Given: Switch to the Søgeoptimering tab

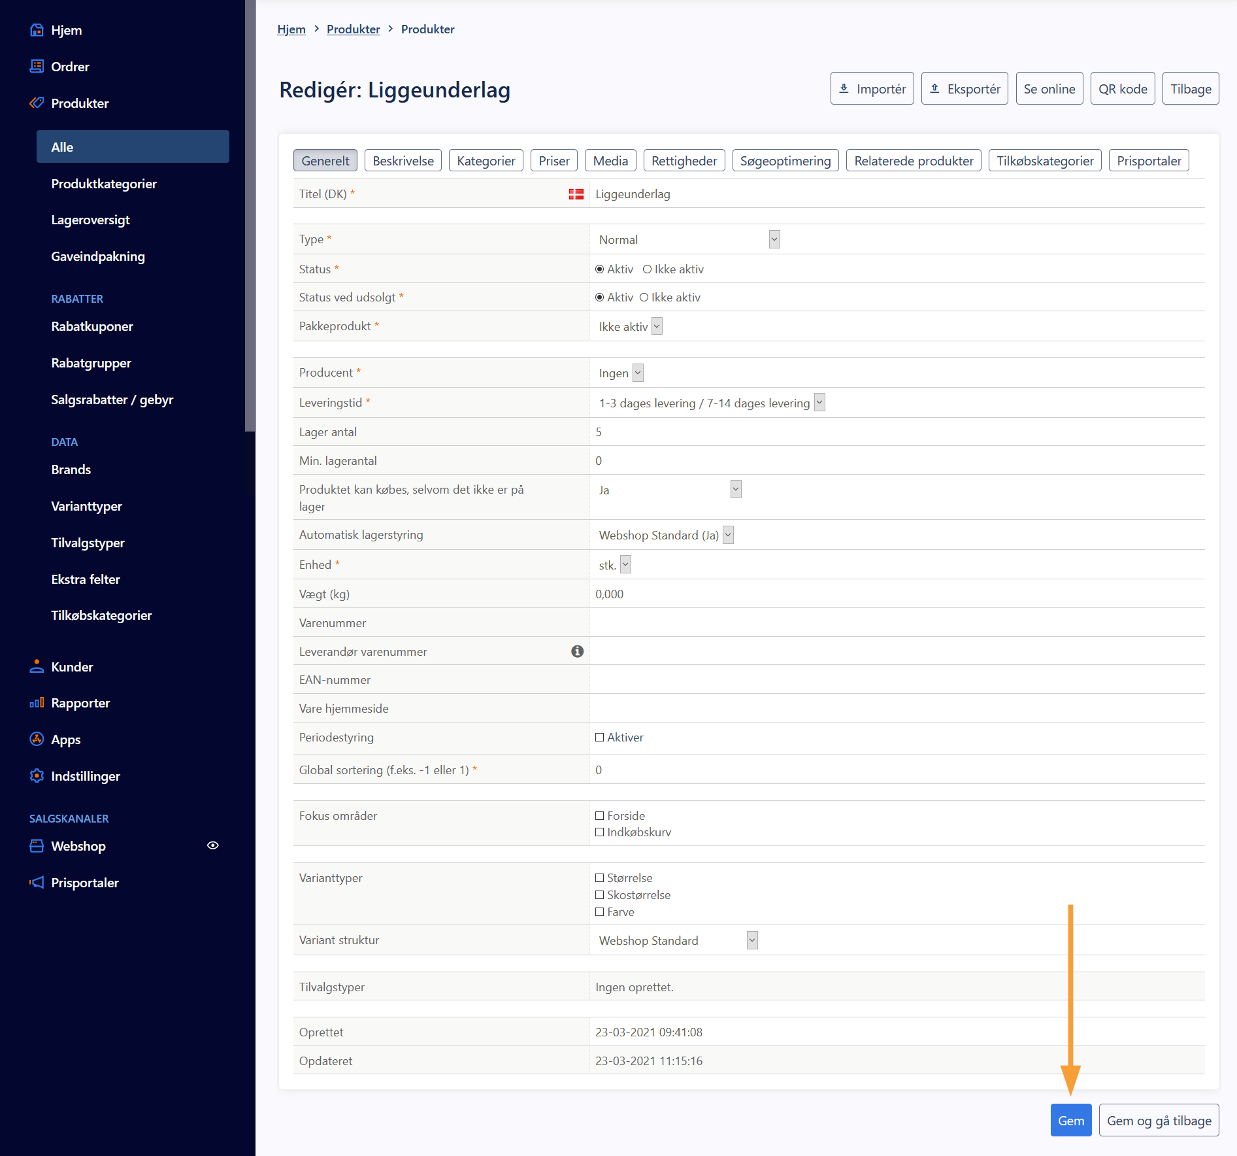Looking at the screenshot, I should 785,161.
